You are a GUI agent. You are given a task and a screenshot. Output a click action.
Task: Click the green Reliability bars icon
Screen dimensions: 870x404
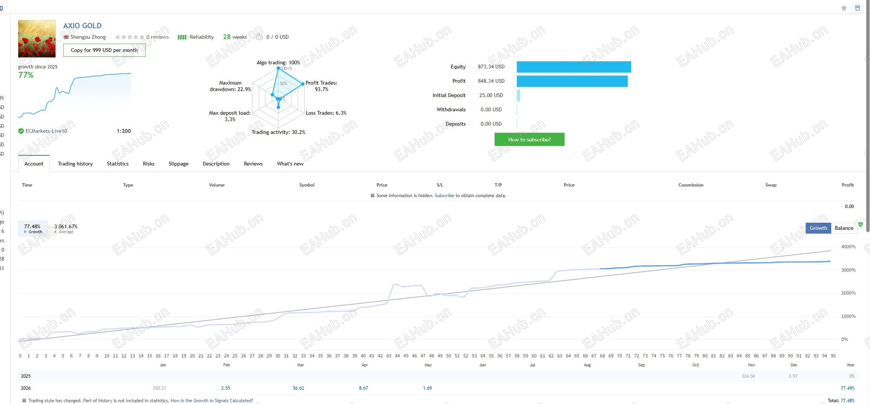[182, 37]
